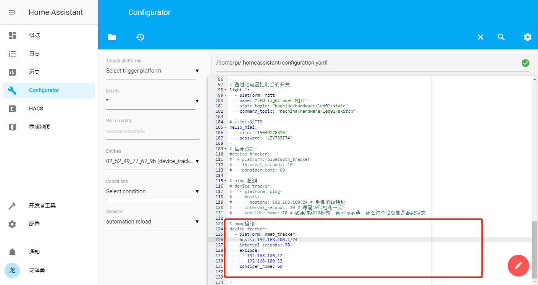Click the 通知 notifications item
This screenshot has height=285, width=538.
[34, 252]
